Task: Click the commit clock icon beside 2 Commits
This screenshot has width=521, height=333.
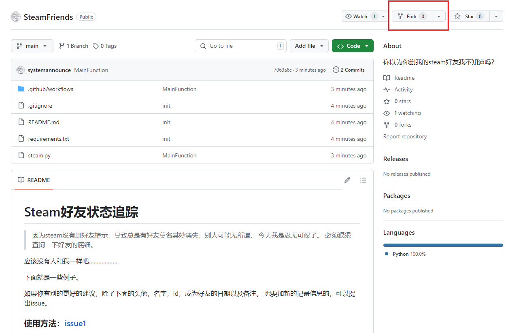Action: click(x=336, y=70)
